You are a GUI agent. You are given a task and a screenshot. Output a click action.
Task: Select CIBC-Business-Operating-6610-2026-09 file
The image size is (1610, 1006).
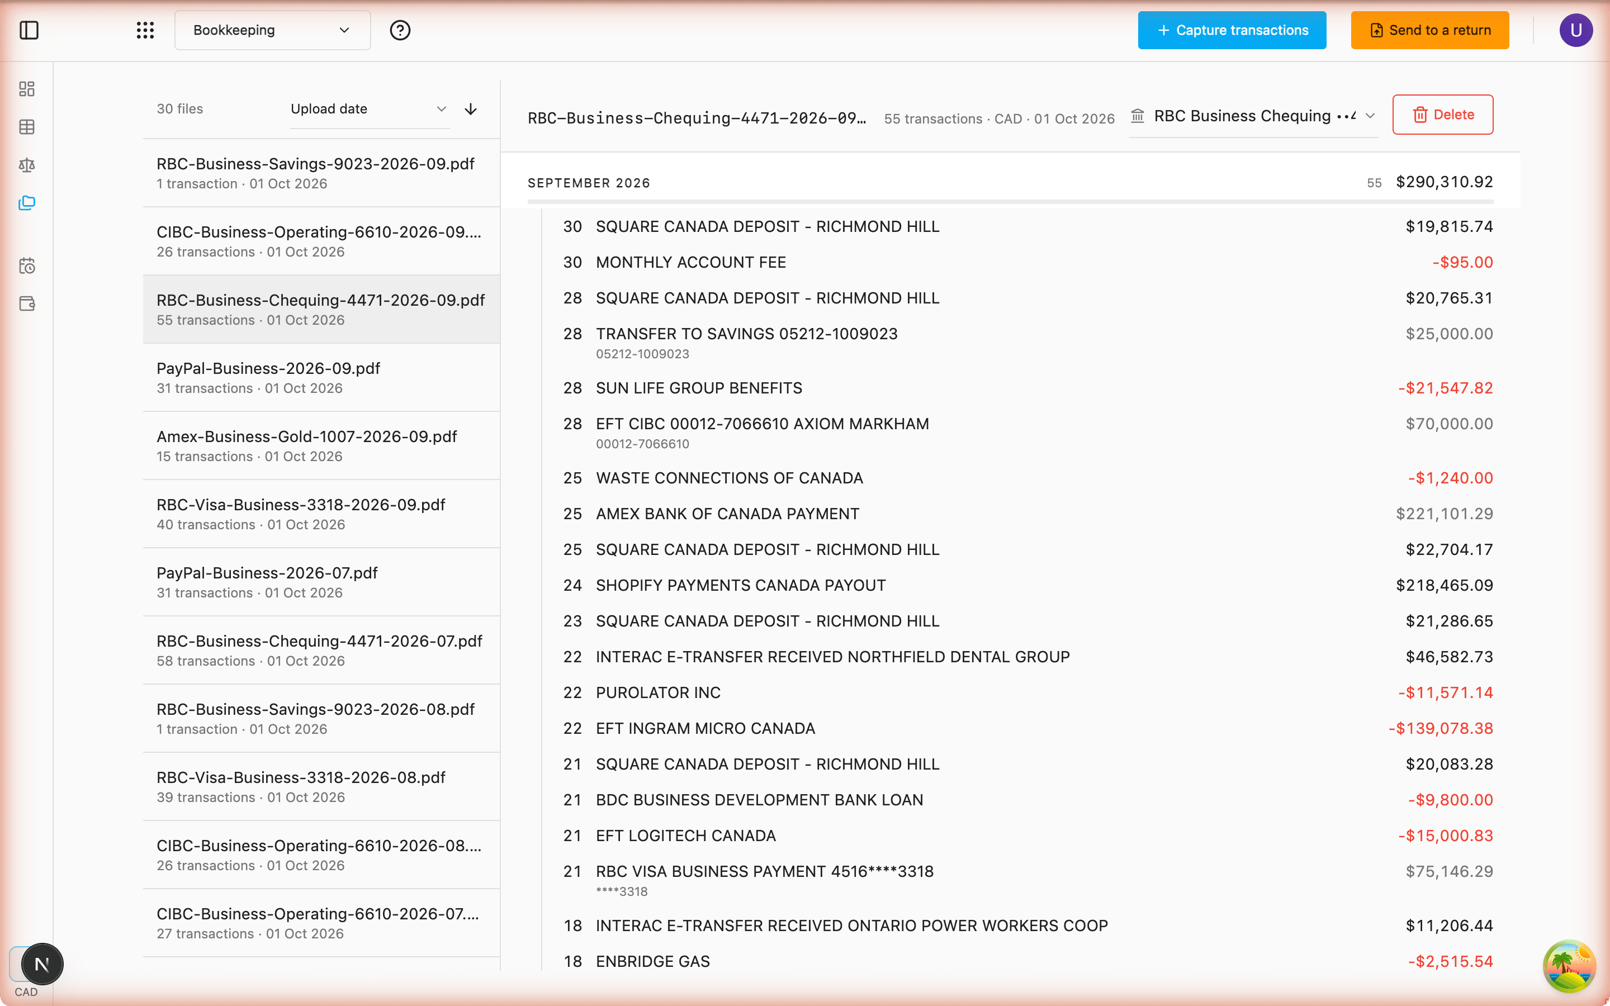321,241
